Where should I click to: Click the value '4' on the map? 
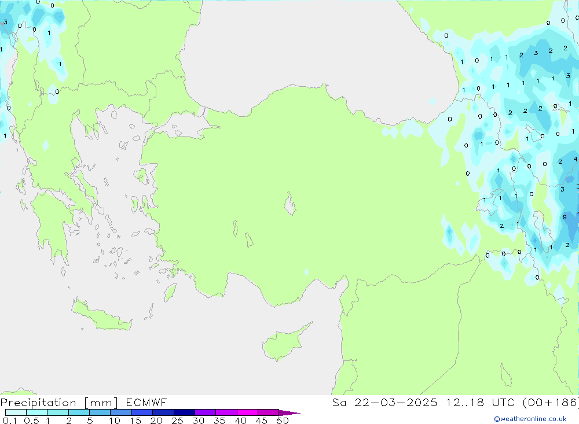coord(576,159)
